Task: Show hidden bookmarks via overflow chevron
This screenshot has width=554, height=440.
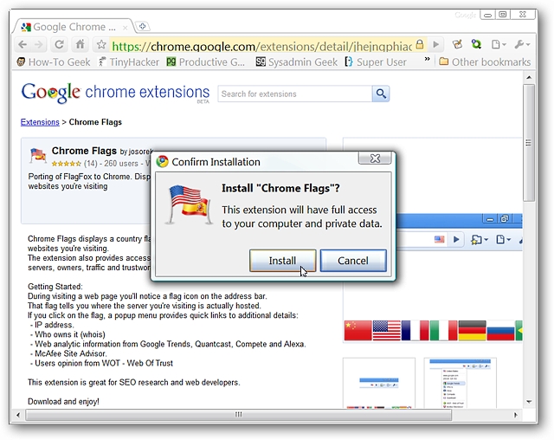Action: click(x=426, y=61)
